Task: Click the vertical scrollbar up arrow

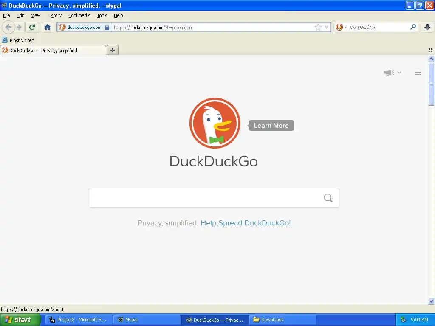Action: click(x=432, y=59)
